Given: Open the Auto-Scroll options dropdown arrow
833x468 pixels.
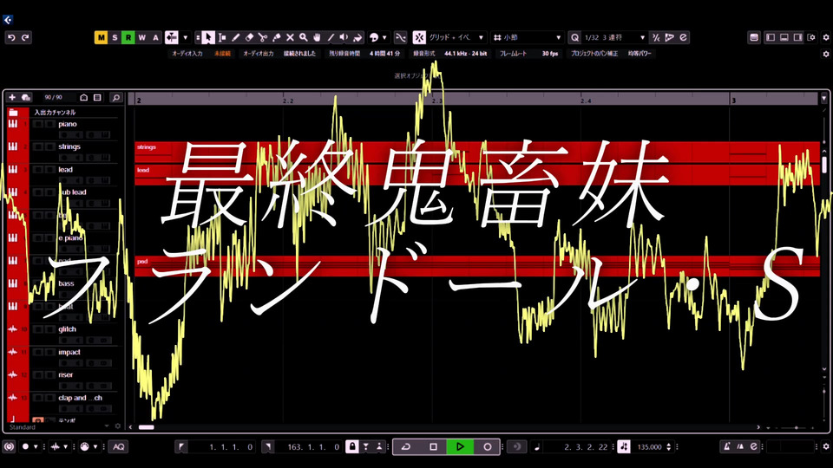Looking at the screenshot, I should (186, 37).
